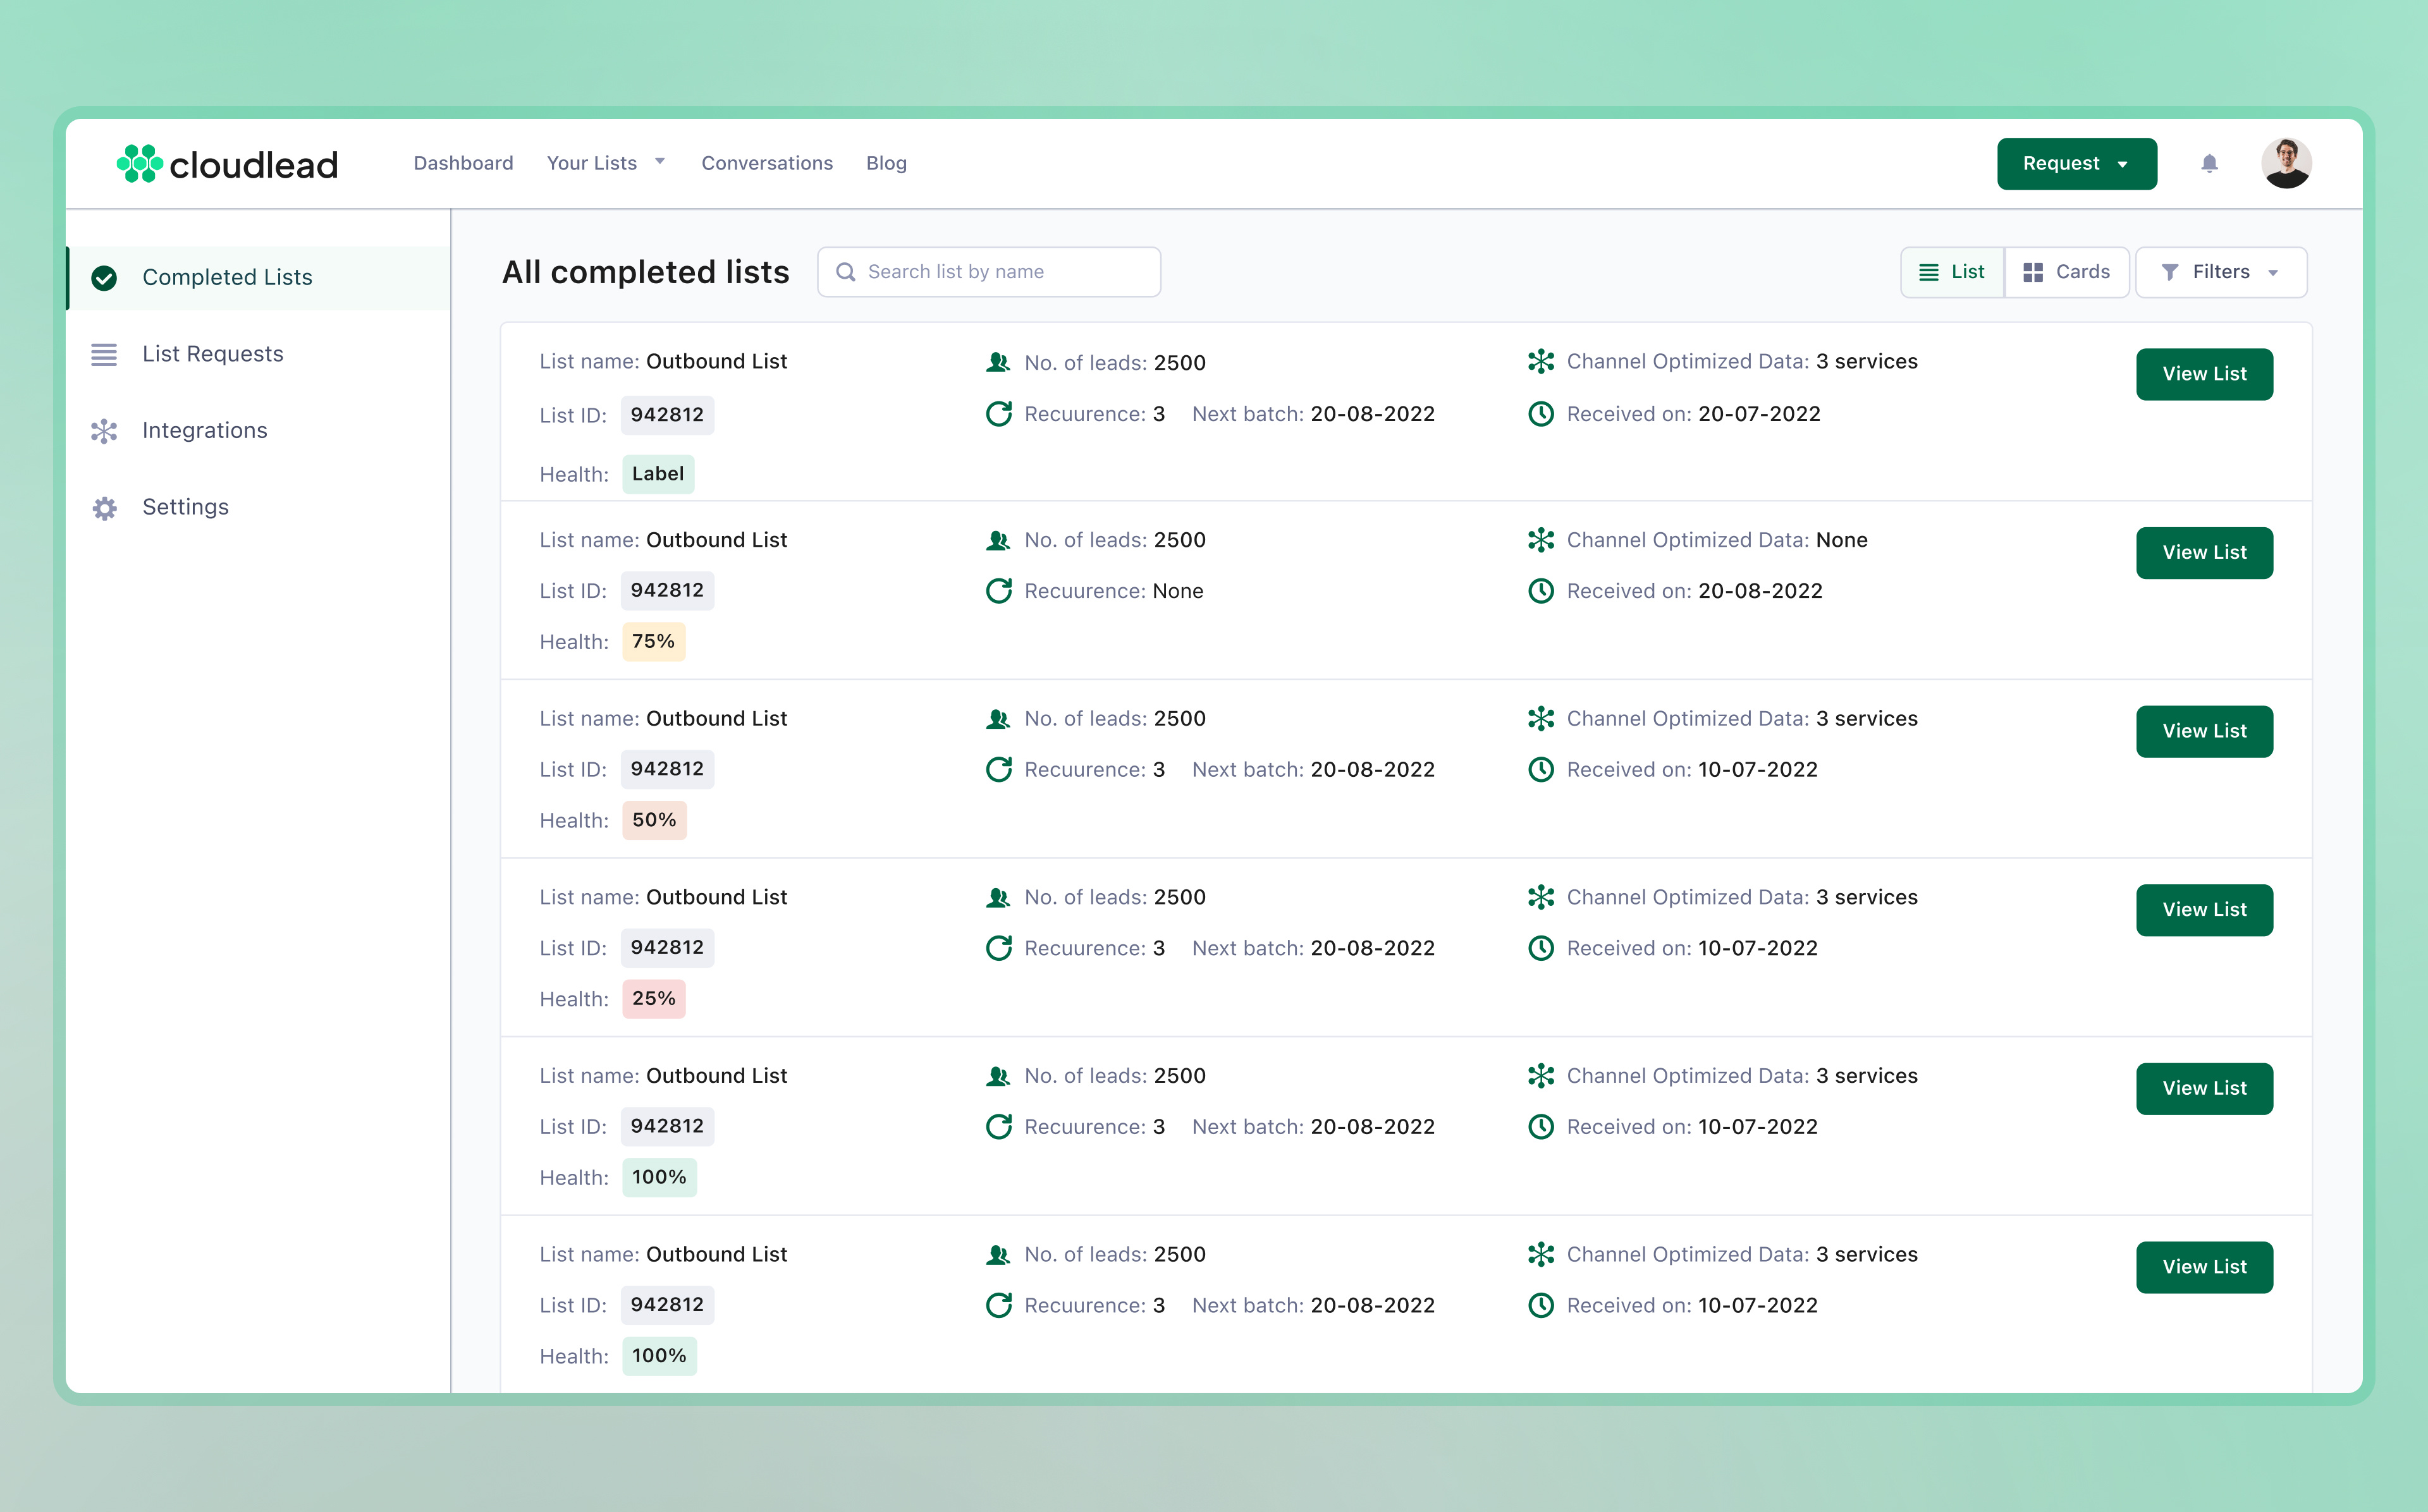The width and height of the screenshot is (2428, 1512).
Task: Click the Integrations asterisk icon
Action: click(105, 431)
